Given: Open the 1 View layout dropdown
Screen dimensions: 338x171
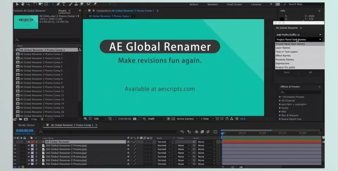Looking at the screenshot, I should tap(207, 119).
